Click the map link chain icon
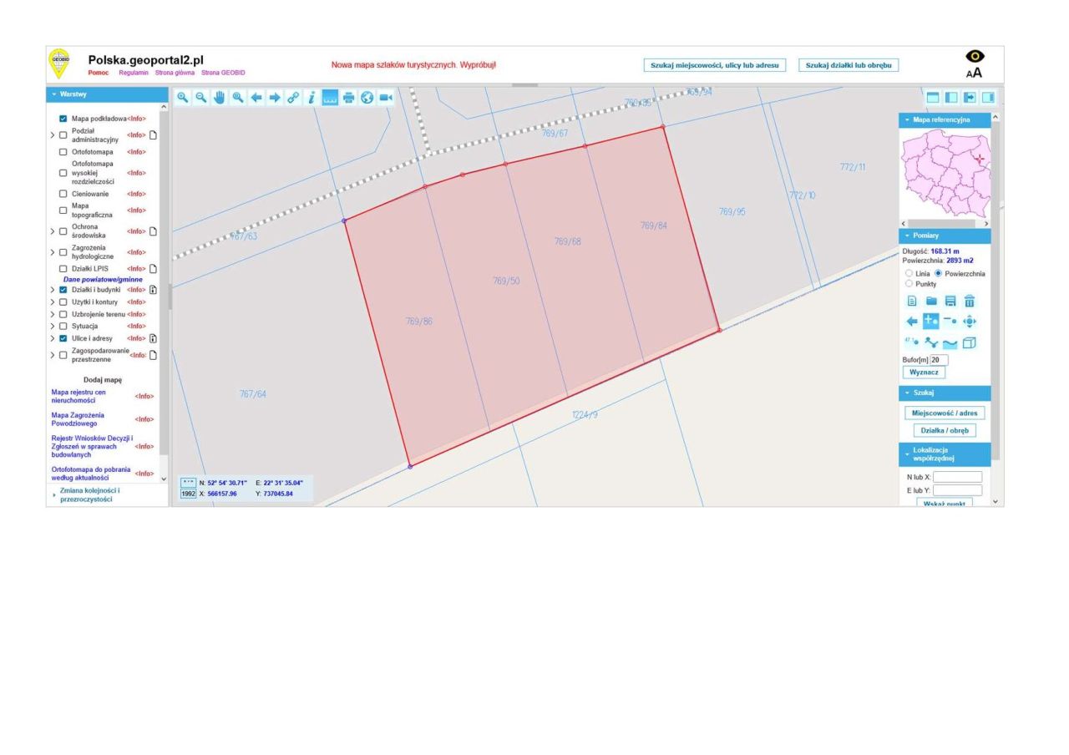Image resolution: width=1069 pixels, height=755 pixels. click(x=293, y=98)
